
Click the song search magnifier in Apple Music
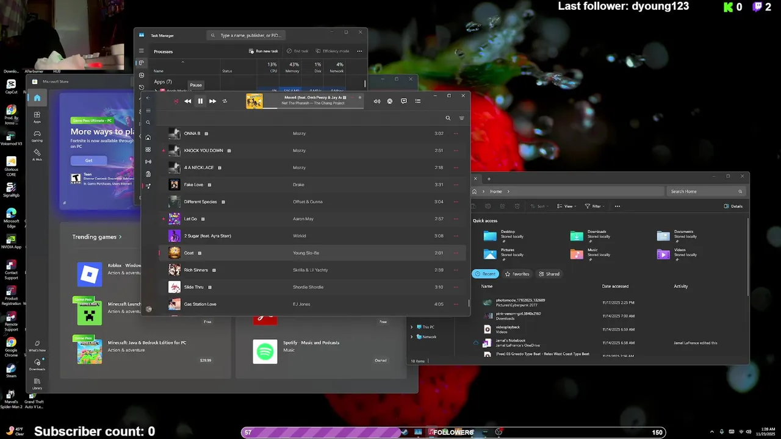pos(448,118)
